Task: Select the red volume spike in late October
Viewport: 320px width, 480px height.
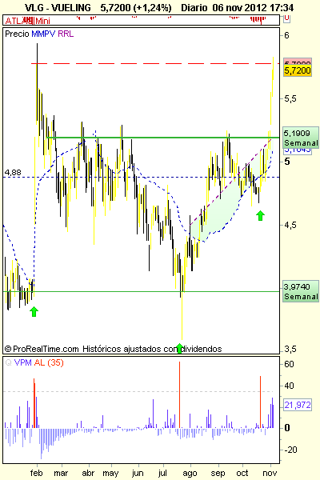Action: coord(260,402)
